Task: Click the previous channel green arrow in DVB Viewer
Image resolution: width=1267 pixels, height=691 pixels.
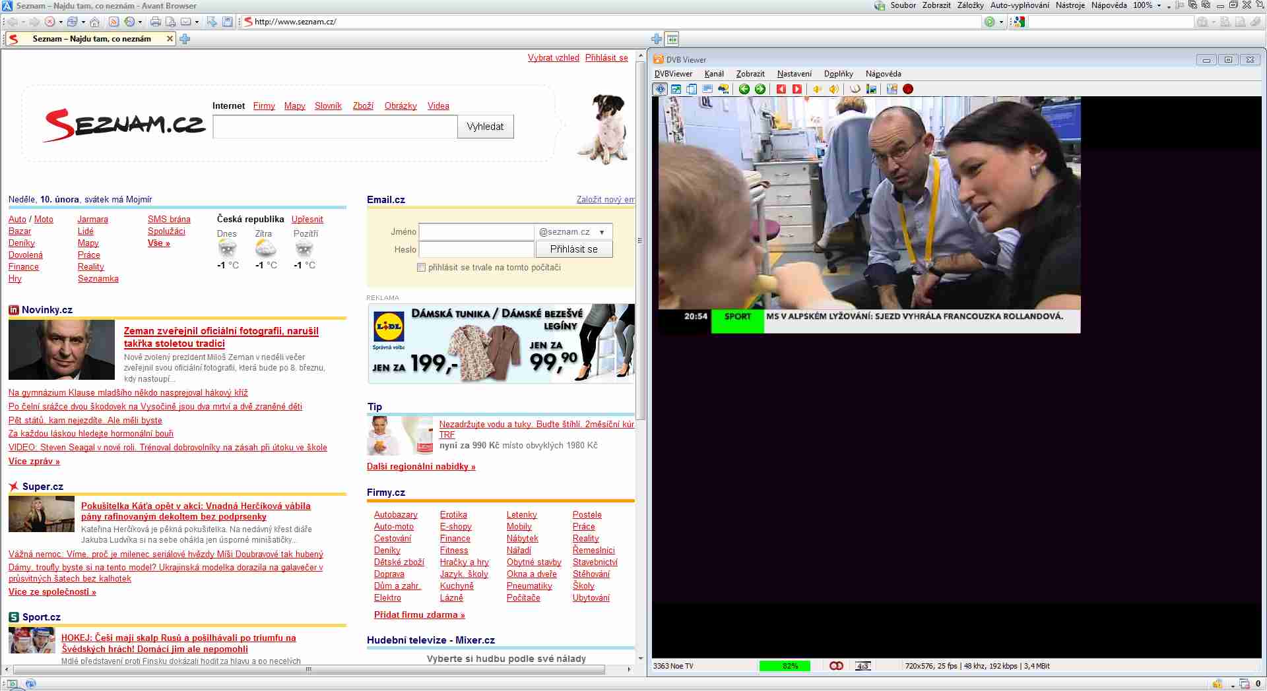Action: [x=744, y=89]
